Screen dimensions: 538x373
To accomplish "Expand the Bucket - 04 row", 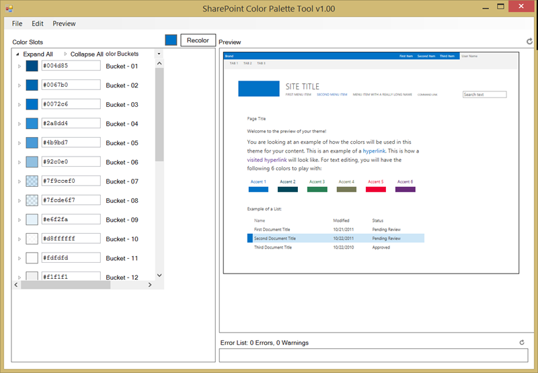I will 20,124.
